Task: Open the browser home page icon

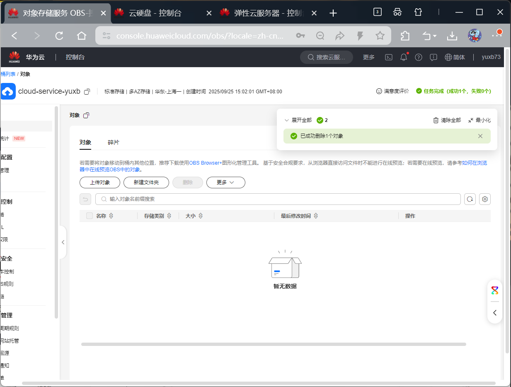Action: 82,36
